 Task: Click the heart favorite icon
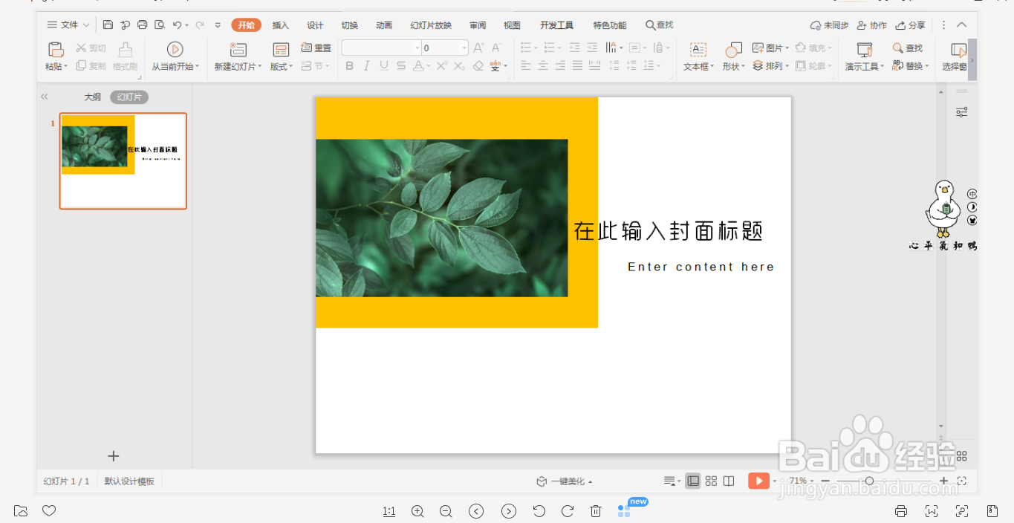(x=49, y=511)
